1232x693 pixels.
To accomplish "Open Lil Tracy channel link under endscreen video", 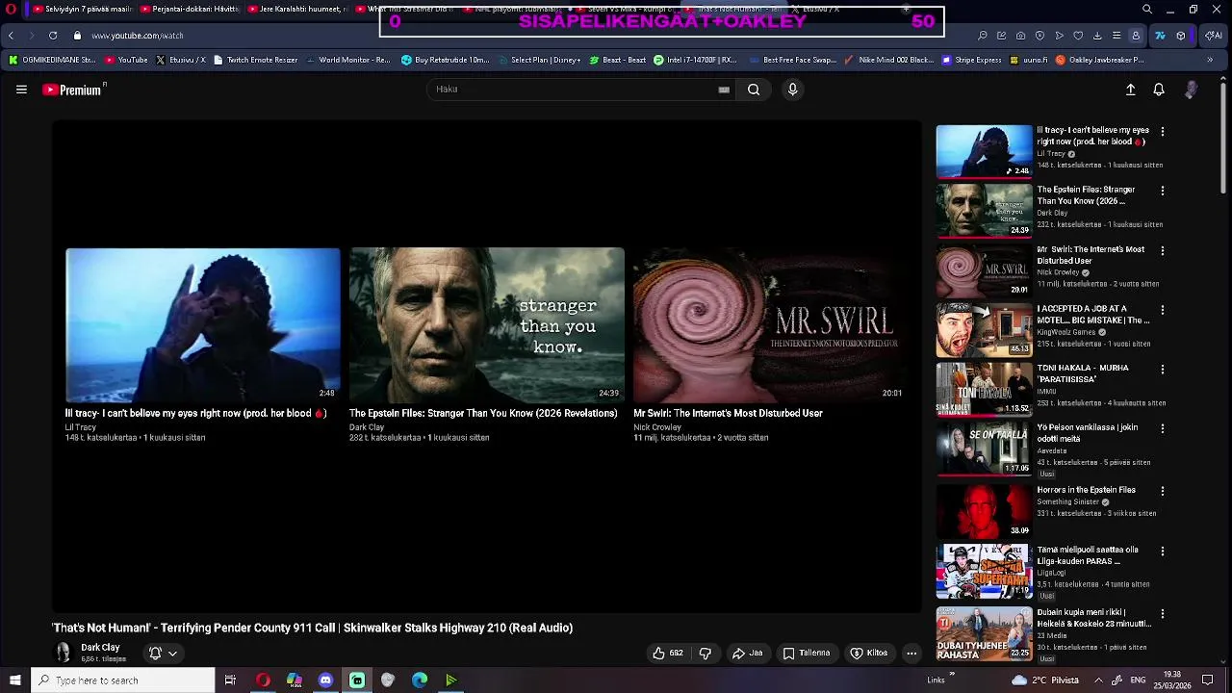I will [x=81, y=427].
